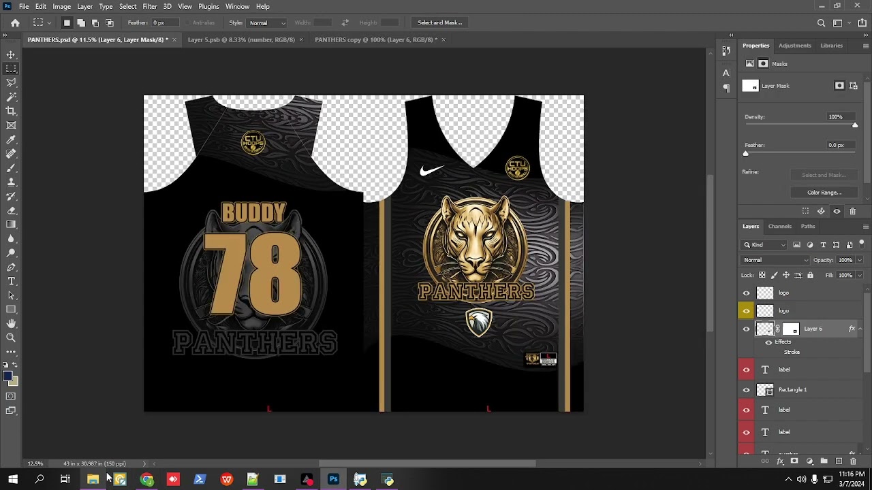
Task: Toggle layer filtering switch on
Action: [x=861, y=243]
